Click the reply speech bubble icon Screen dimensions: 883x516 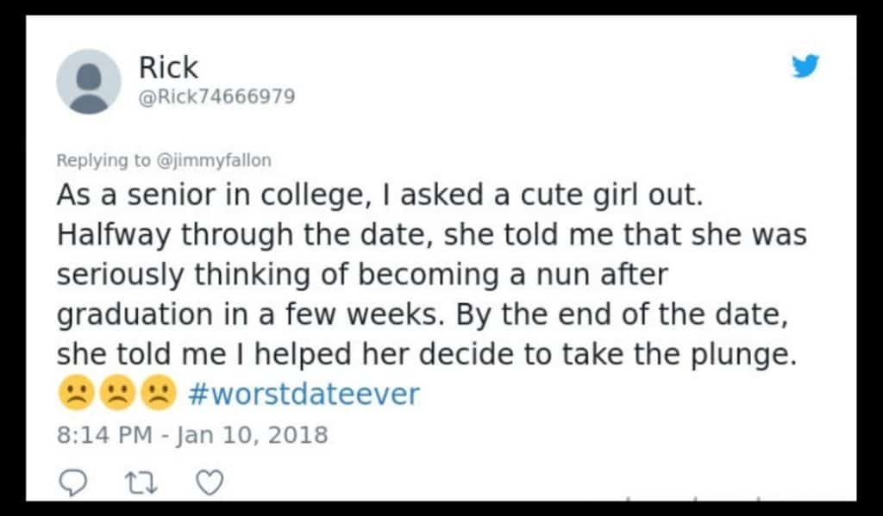coord(76,482)
